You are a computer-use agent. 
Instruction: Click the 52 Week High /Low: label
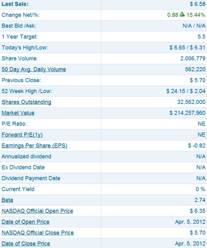coord(26,91)
